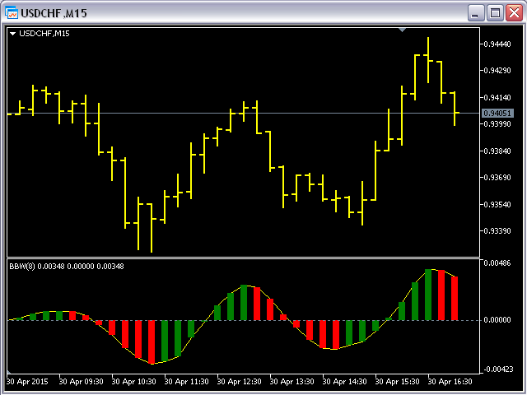This screenshot has width=527, height=395.
Task: Click the chart shift marker triangle
Action: coord(403,30)
